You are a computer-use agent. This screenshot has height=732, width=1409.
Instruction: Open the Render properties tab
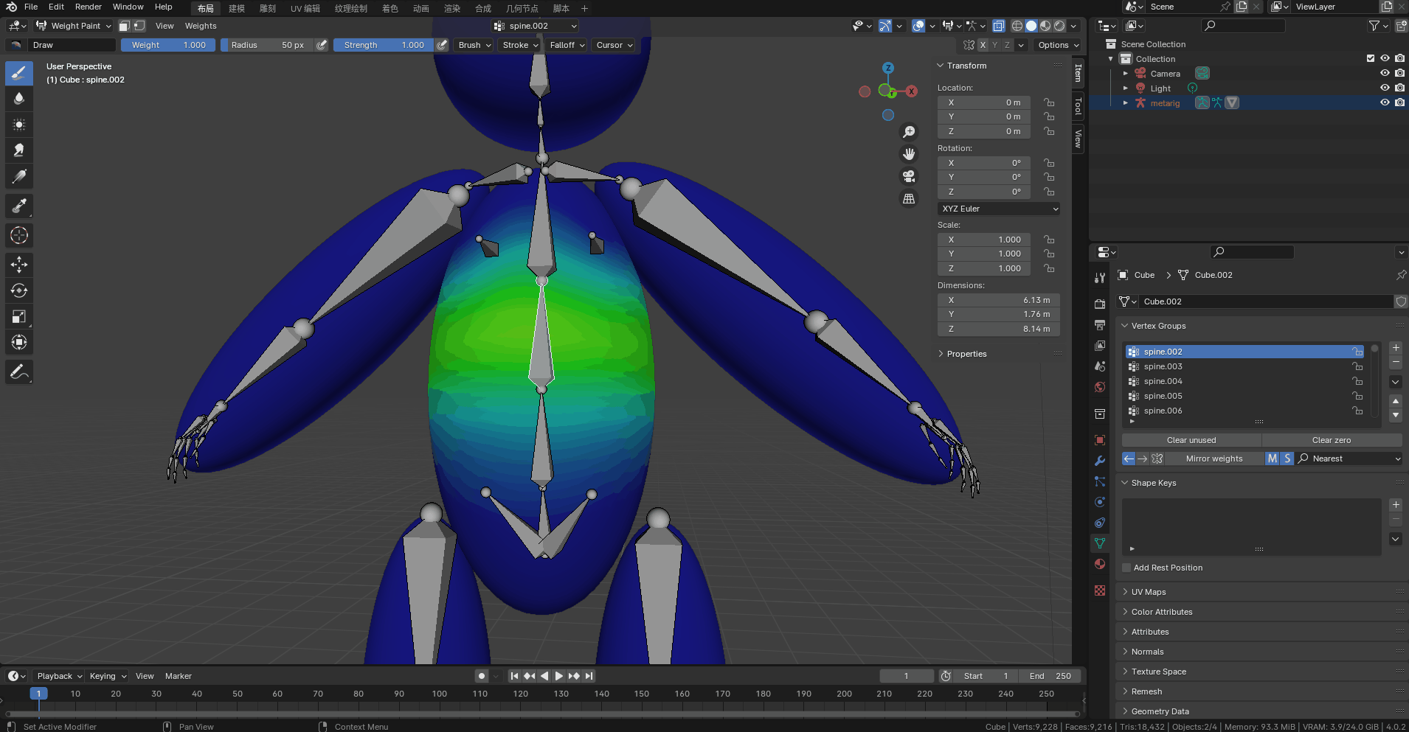pos(1100,304)
